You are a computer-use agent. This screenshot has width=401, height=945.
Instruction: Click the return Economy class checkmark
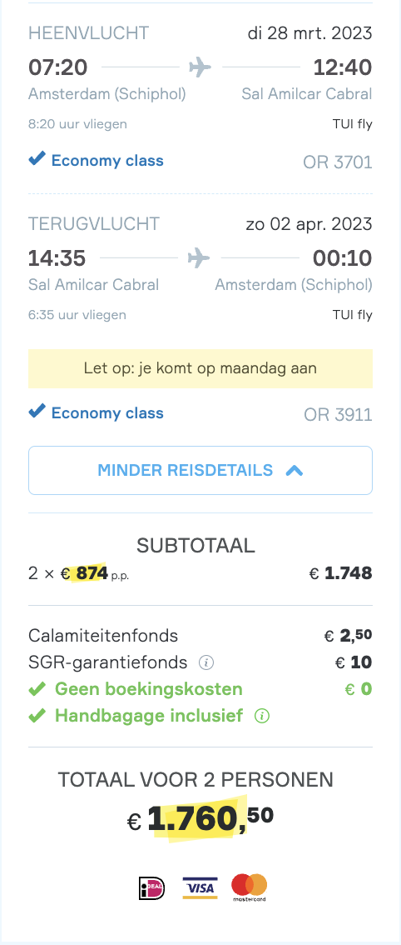[37, 412]
